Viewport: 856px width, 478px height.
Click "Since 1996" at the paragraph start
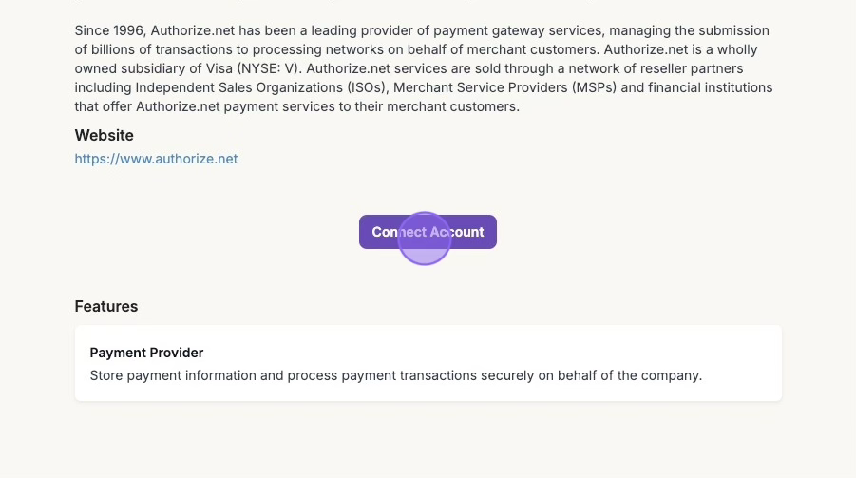[x=109, y=30]
